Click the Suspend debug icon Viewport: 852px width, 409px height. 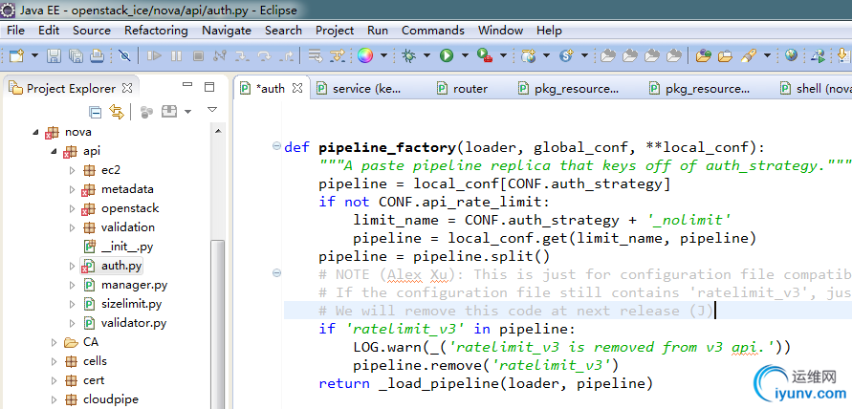click(176, 55)
